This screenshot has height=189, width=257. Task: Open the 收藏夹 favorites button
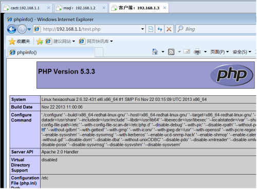(x=20, y=41)
